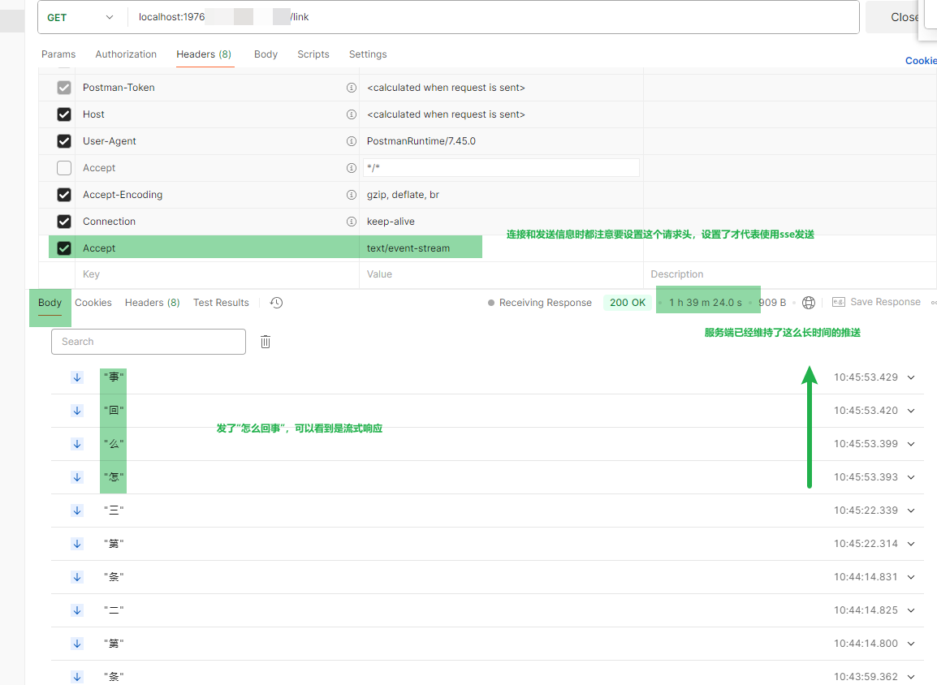Click the down-arrow icon for "回" message
The width and height of the screenshot is (937, 685).
coord(77,411)
